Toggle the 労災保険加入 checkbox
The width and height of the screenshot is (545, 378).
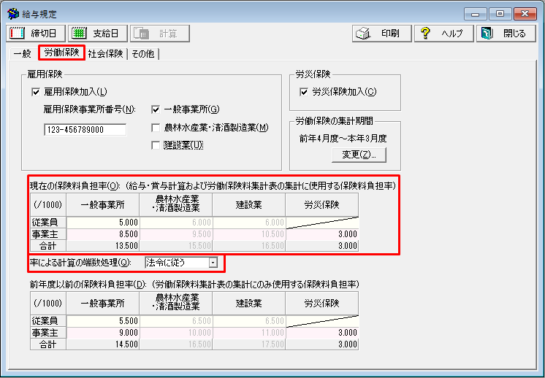click(x=305, y=92)
